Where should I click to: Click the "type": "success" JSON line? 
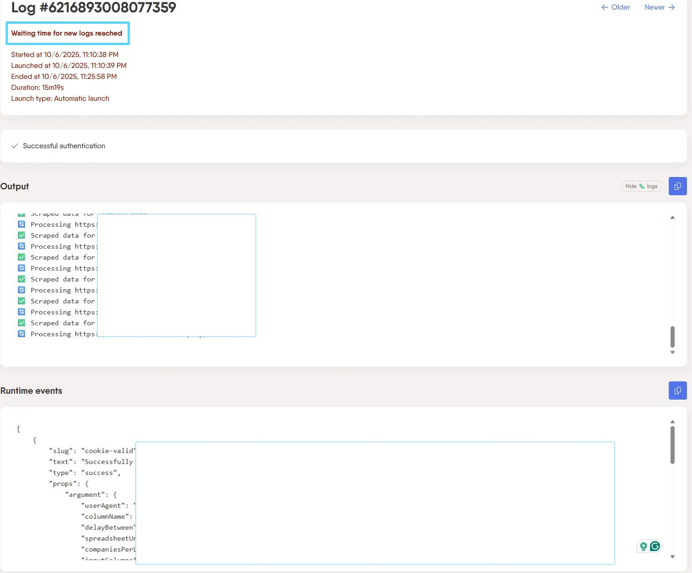tap(85, 473)
